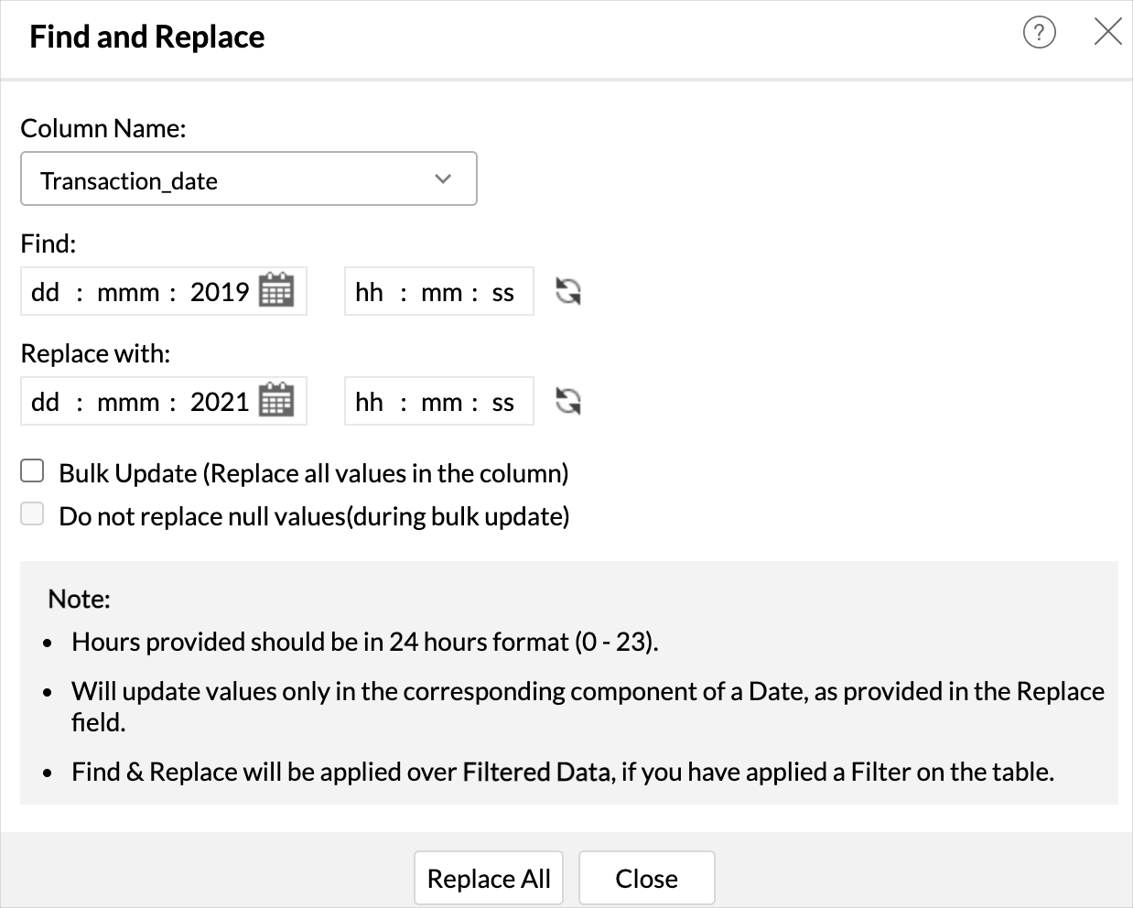Toggle Do not replace null values checkbox
The height and width of the screenshot is (908, 1133).
33,514
